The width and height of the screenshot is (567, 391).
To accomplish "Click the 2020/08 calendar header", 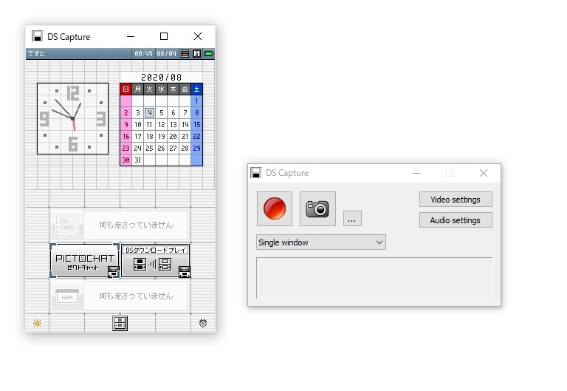I will [x=161, y=77].
